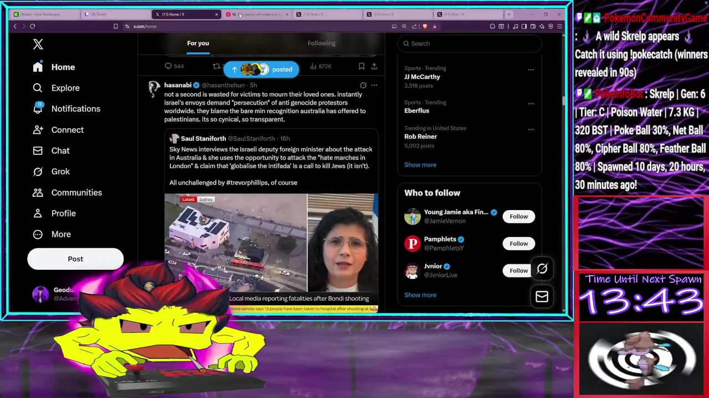This screenshot has height=398, width=709.
Task: Click the X logo in the sidebar
Action: [x=38, y=44]
